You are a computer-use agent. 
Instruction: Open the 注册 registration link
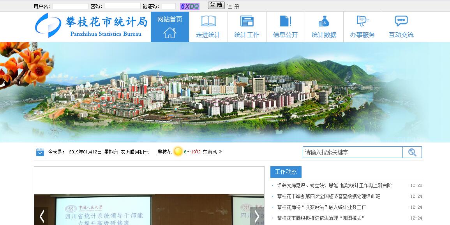(233, 6)
